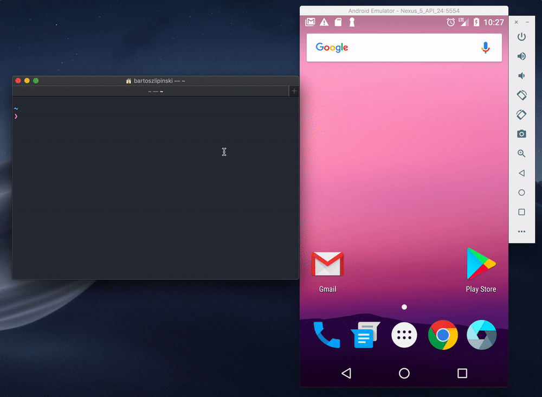The image size is (542, 397).
Task: Open the app drawer button
Action: (x=404, y=335)
